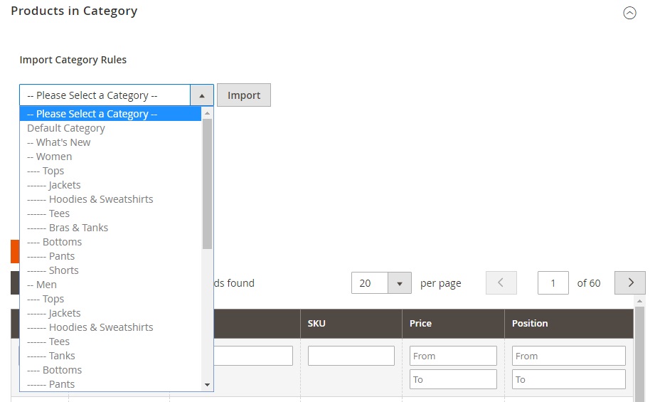Viewport: 655px width, 402px height.
Task: Pick Pants under Men Bottoms
Action: pos(110,384)
